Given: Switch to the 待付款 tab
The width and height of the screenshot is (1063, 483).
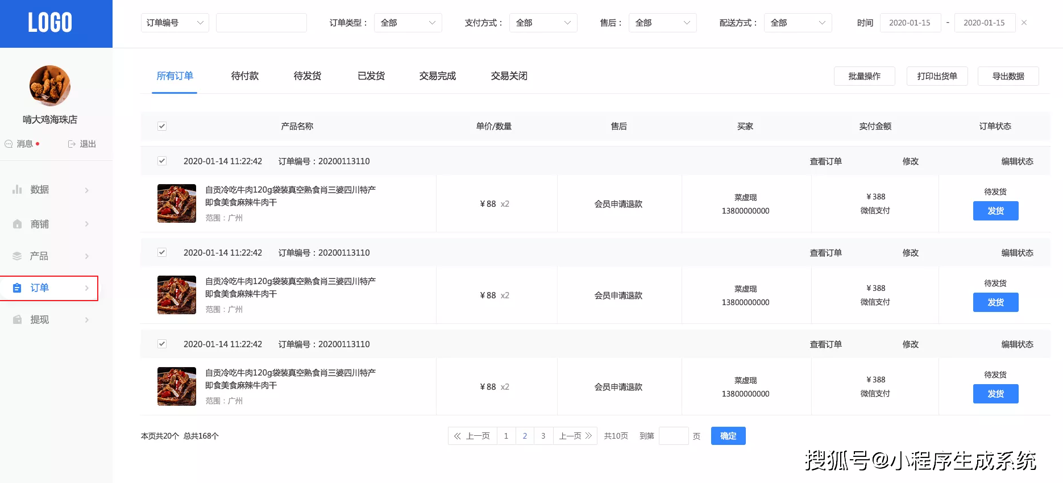Looking at the screenshot, I should (x=245, y=76).
